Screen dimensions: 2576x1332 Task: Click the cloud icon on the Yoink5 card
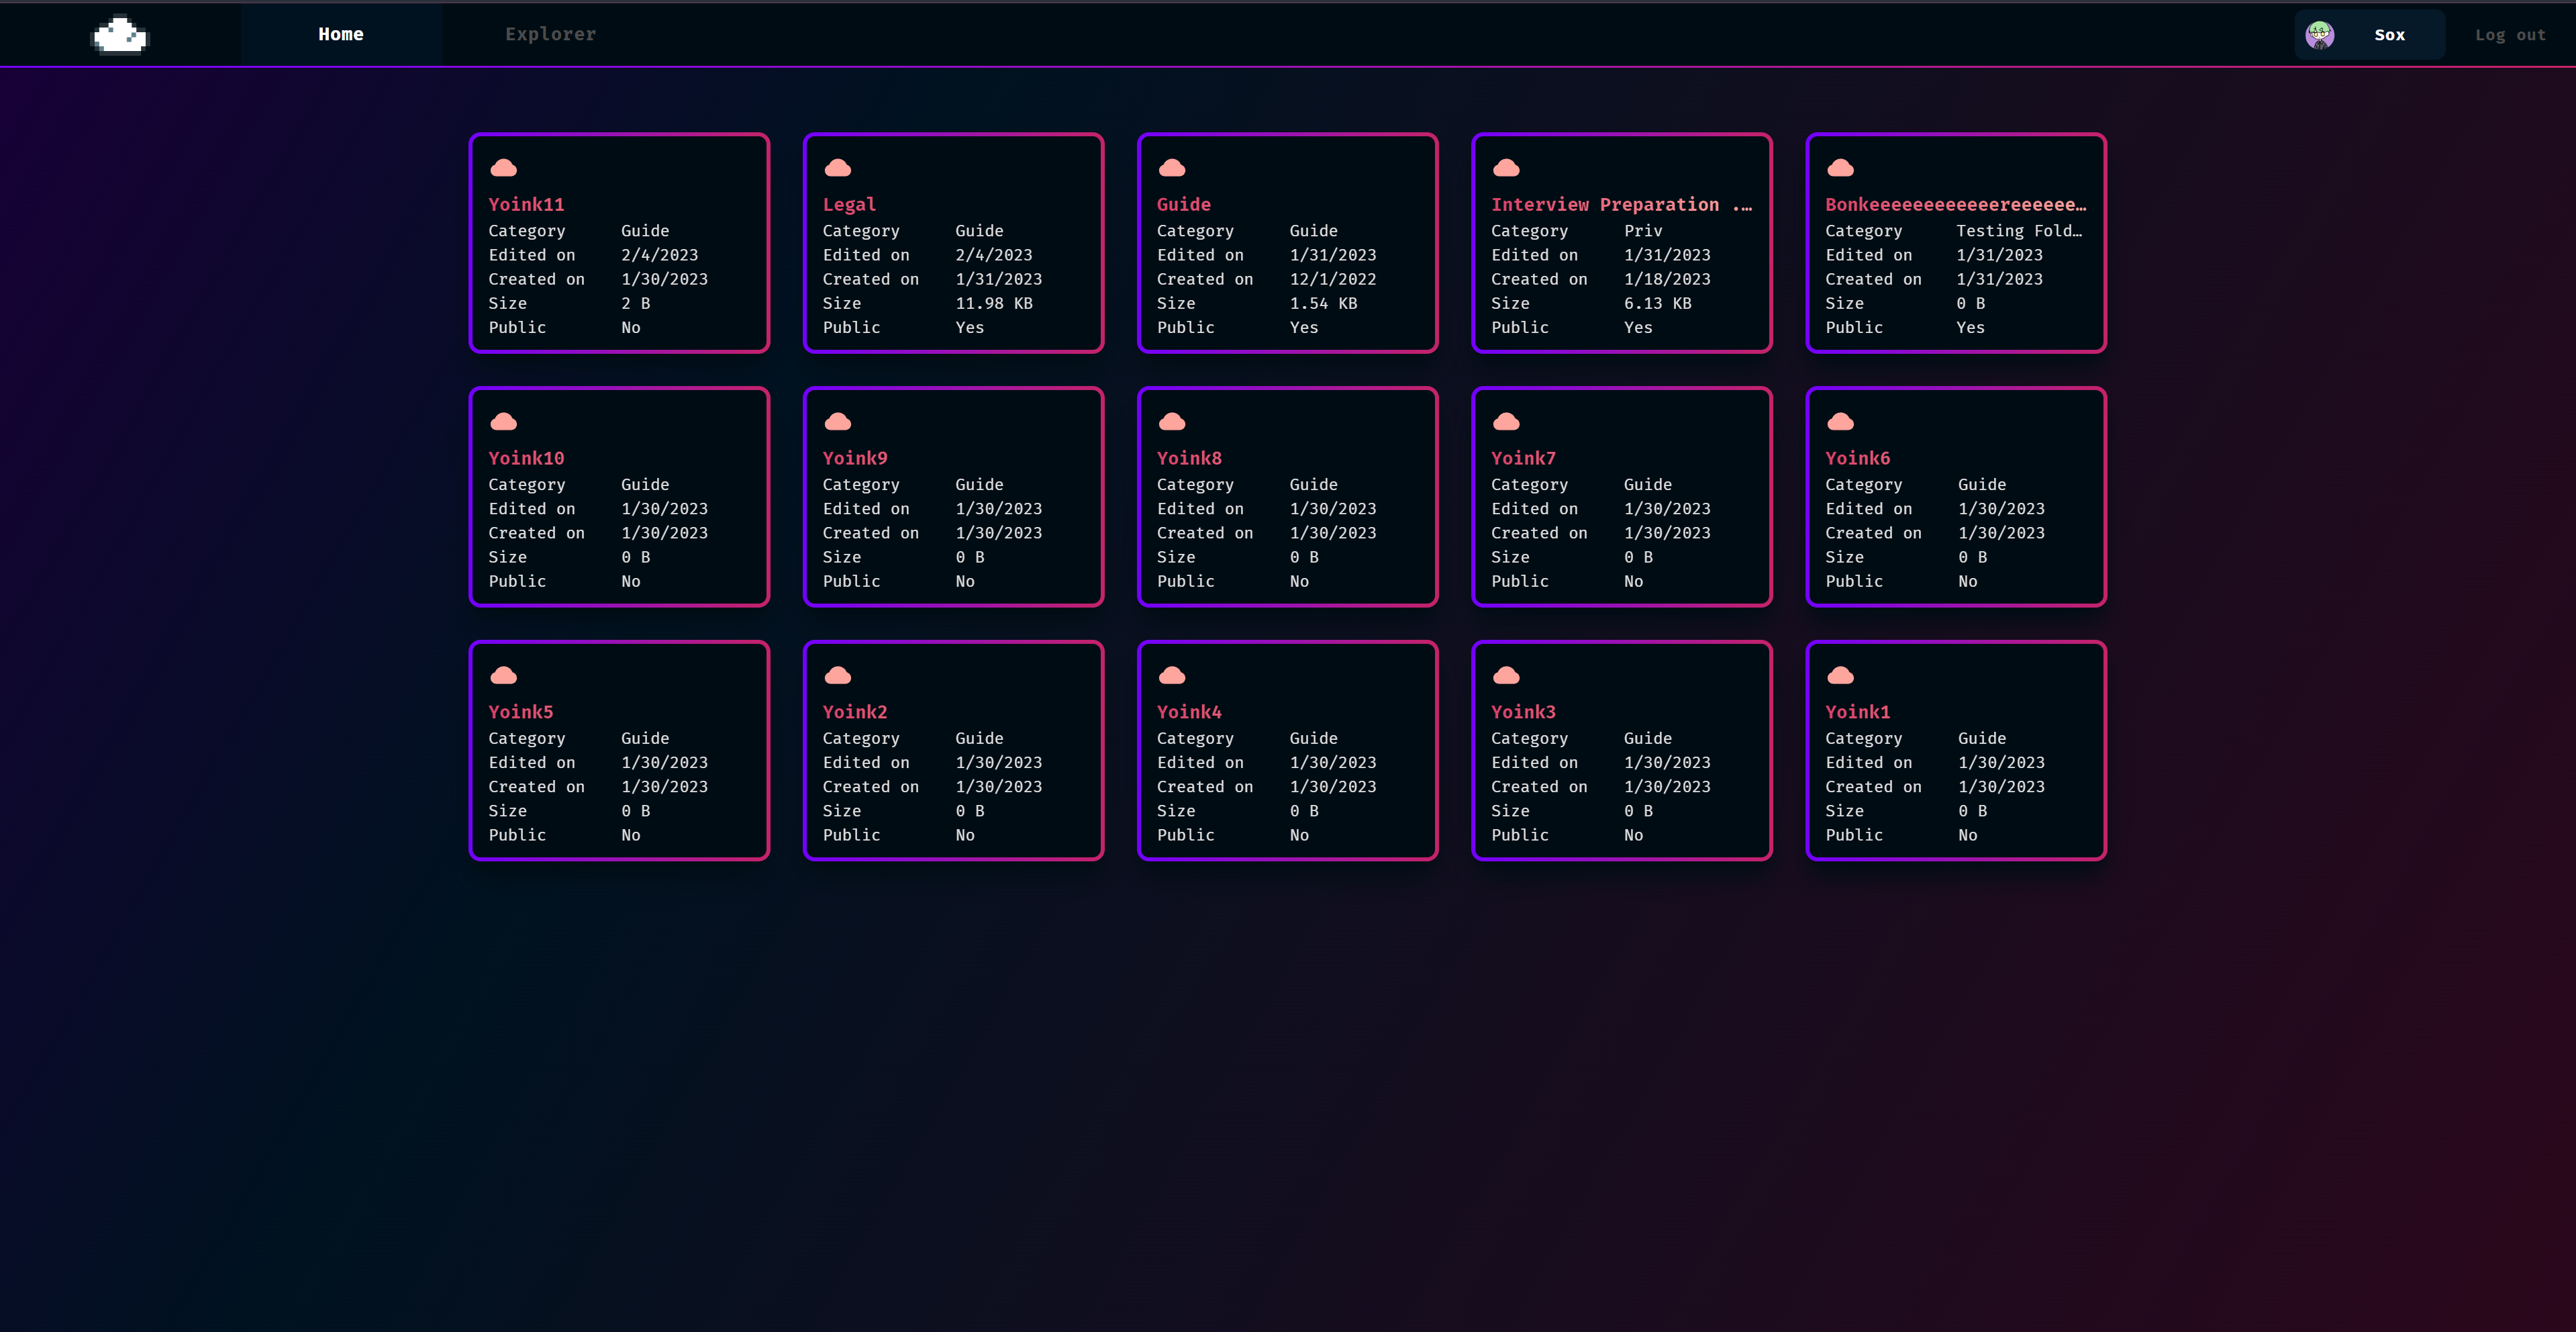[x=503, y=676]
